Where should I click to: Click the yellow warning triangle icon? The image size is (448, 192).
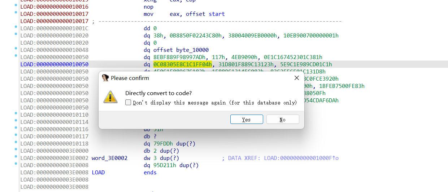point(110,97)
